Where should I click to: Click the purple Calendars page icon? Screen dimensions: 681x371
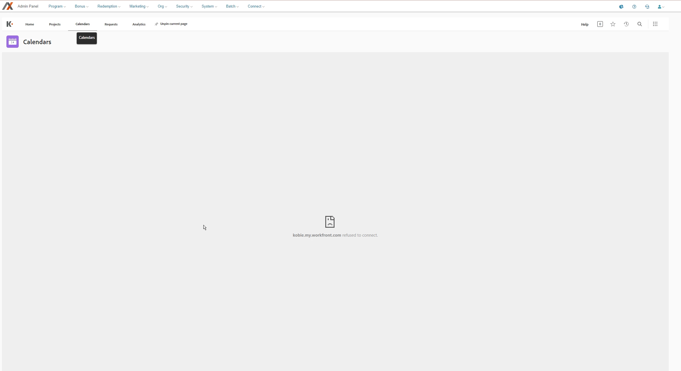pyautogui.click(x=13, y=42)
